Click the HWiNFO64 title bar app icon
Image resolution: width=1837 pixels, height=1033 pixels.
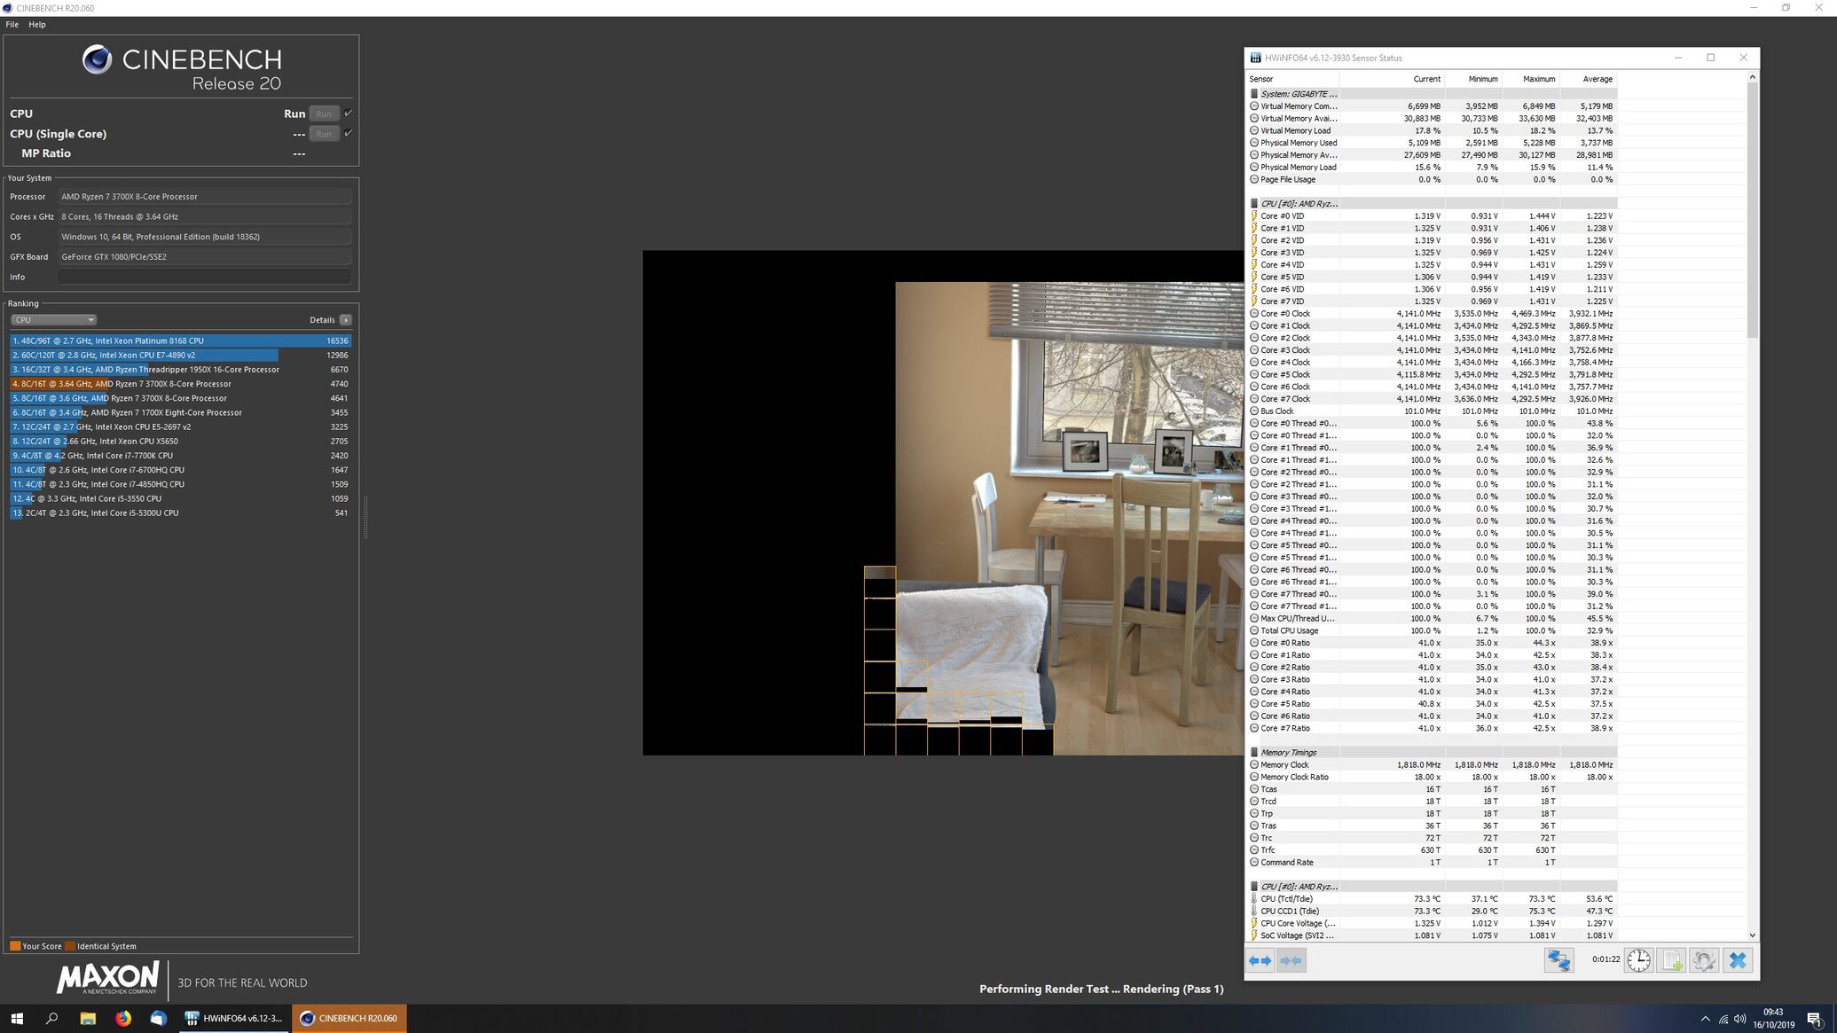[1255, 58]
